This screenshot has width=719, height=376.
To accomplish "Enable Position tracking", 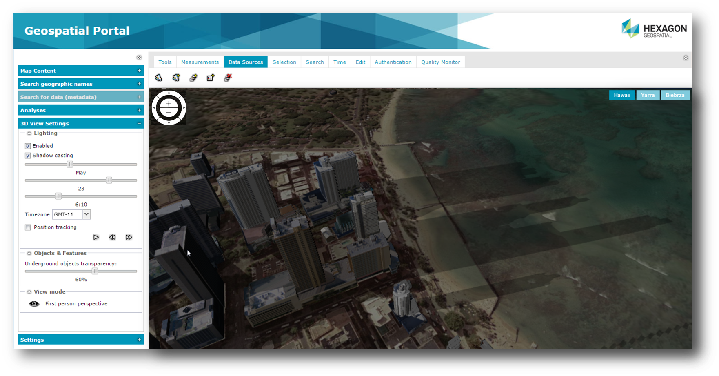I will click(27, 227).
